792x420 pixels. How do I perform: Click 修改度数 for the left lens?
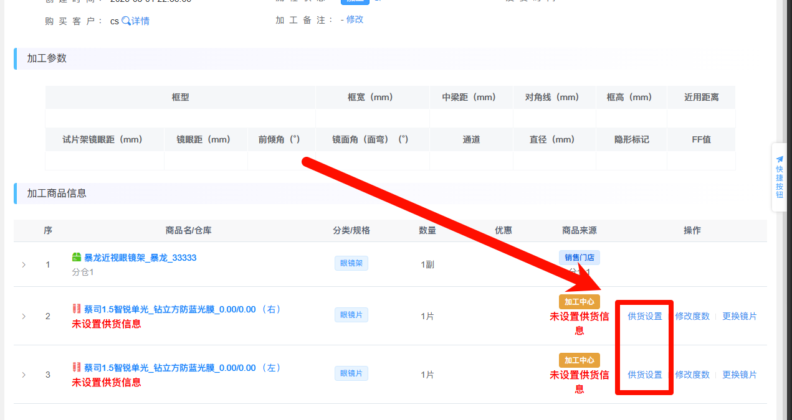(x=692, y=375)
